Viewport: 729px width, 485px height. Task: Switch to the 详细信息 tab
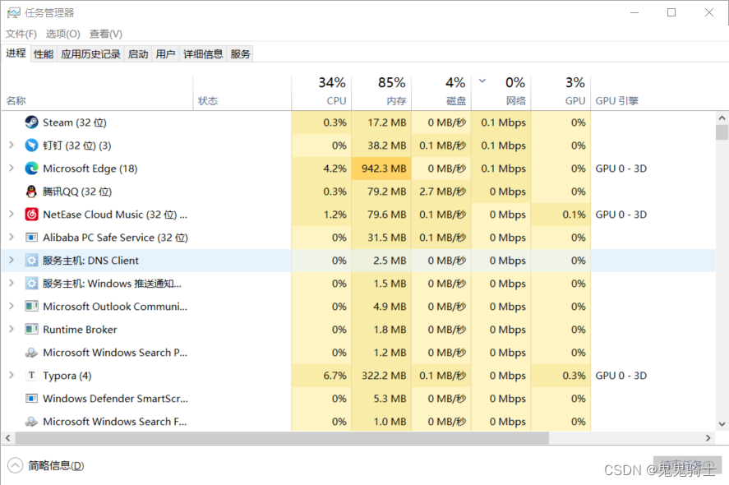click(203, 54)
